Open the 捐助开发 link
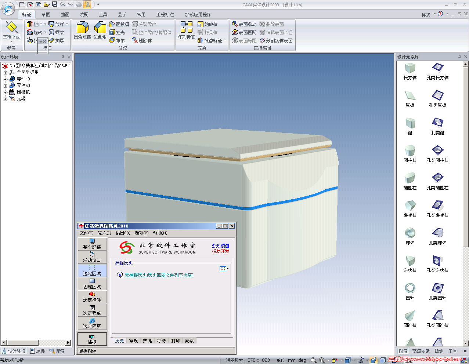Image resolution: width=469 pixels, height=364 pixels. [220, 251]
